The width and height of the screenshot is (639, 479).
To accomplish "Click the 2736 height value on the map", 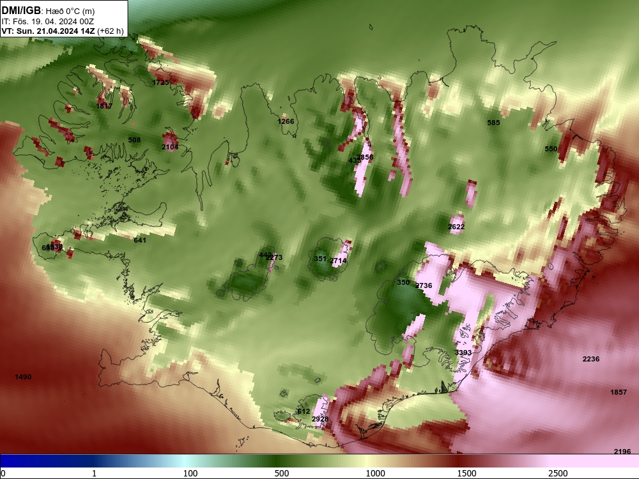I will click(424, 285).
